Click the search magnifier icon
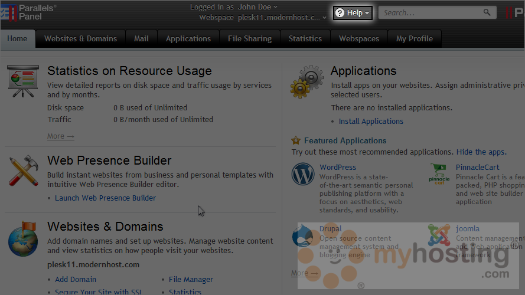This screenshot has height=295, width=525. (487, 13)
